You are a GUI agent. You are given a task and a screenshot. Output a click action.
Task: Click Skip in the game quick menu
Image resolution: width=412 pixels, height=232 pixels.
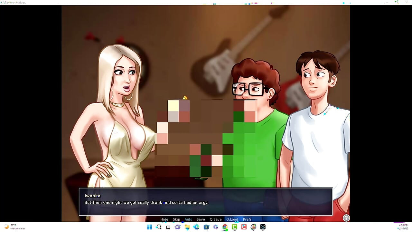[176, 219]
